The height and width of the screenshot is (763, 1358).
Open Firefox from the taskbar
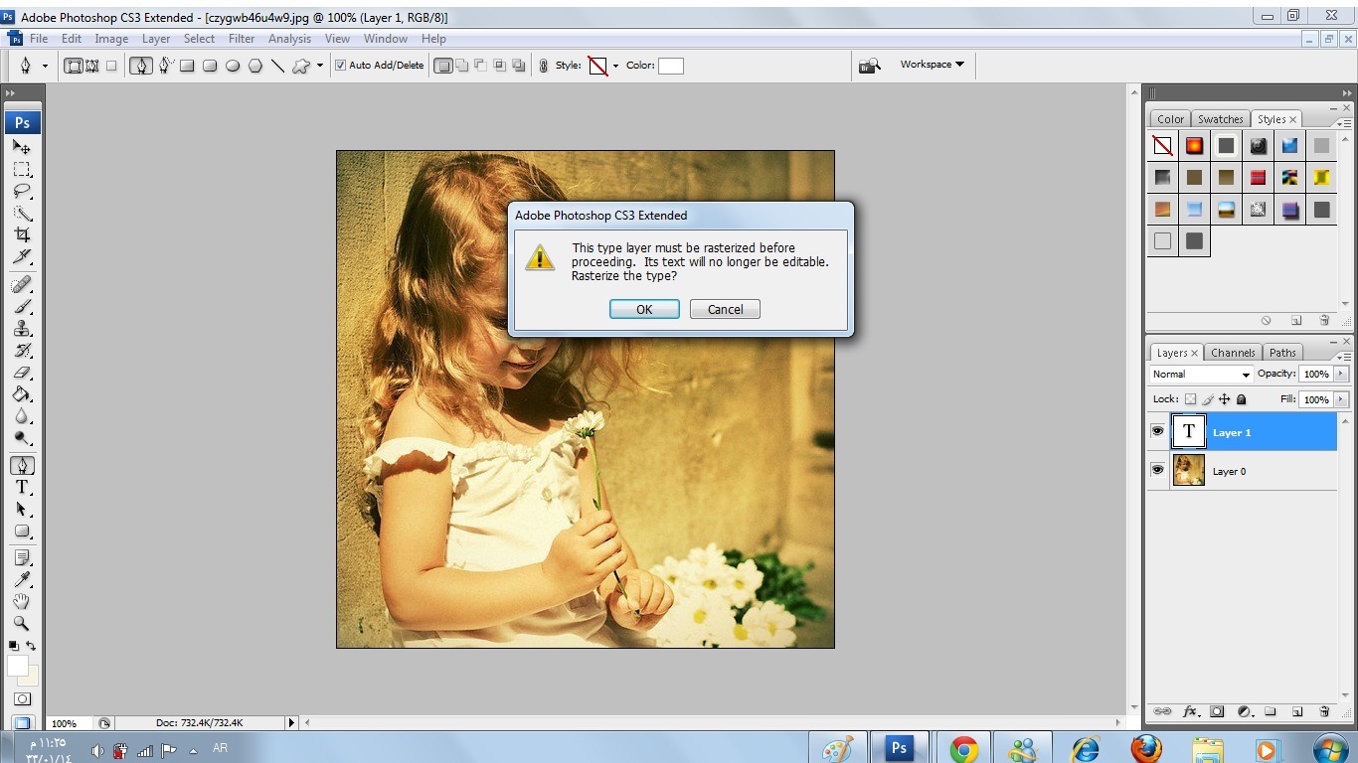point(1146,748)
